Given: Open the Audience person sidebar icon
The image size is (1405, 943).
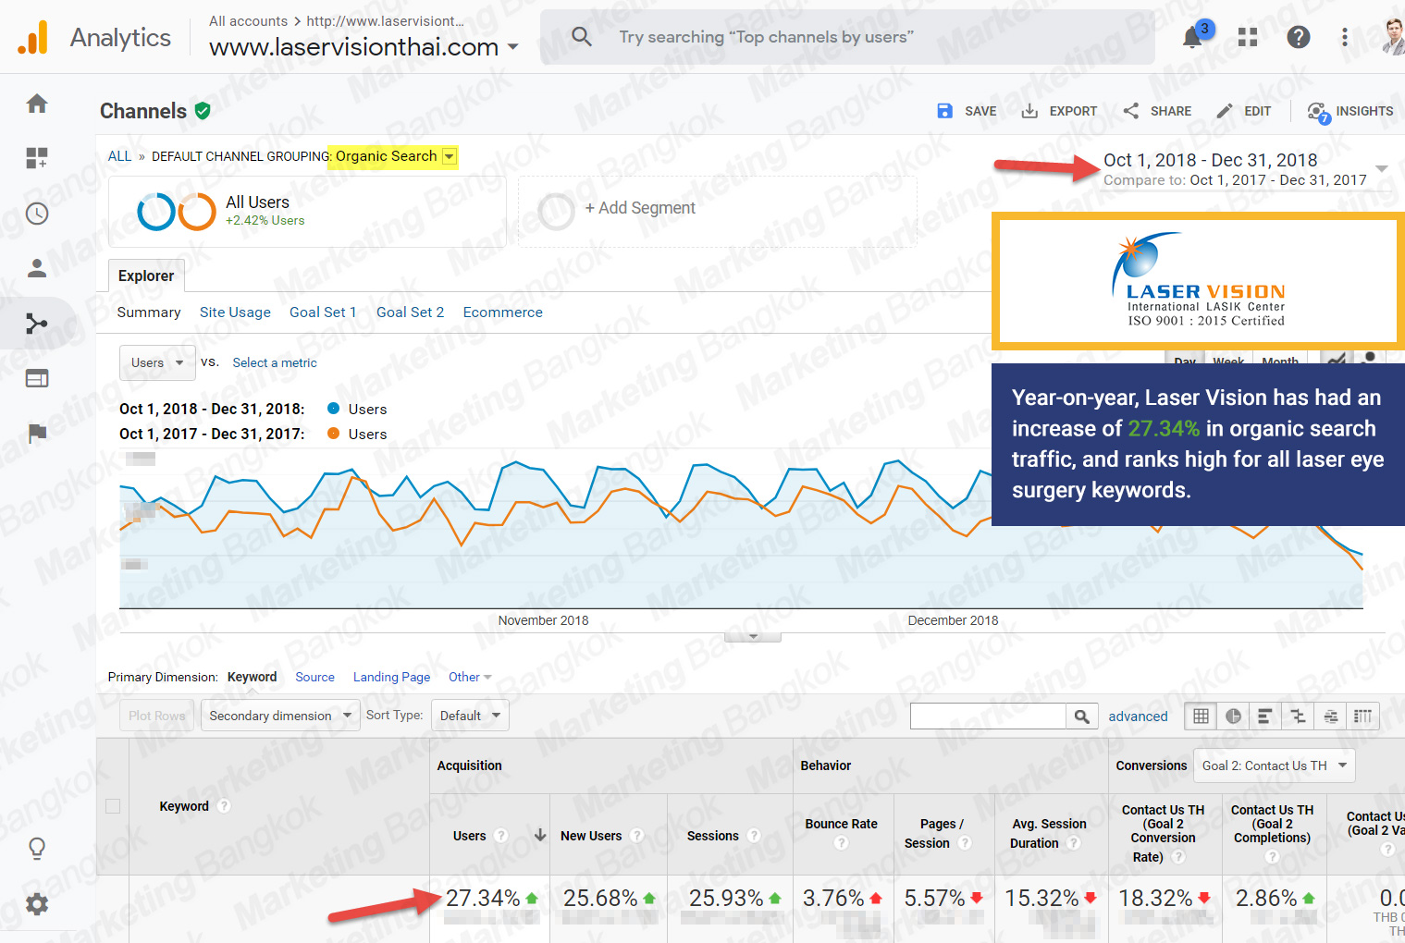Looking at the screenshot, I should click(37, 268).
